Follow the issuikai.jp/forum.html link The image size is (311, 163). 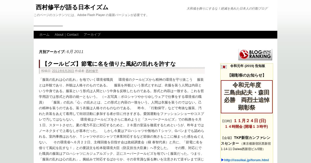(x=246, y=160)
